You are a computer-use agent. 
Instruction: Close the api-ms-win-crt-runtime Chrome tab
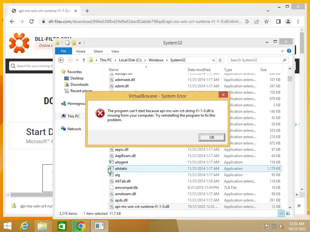point(75,11)
